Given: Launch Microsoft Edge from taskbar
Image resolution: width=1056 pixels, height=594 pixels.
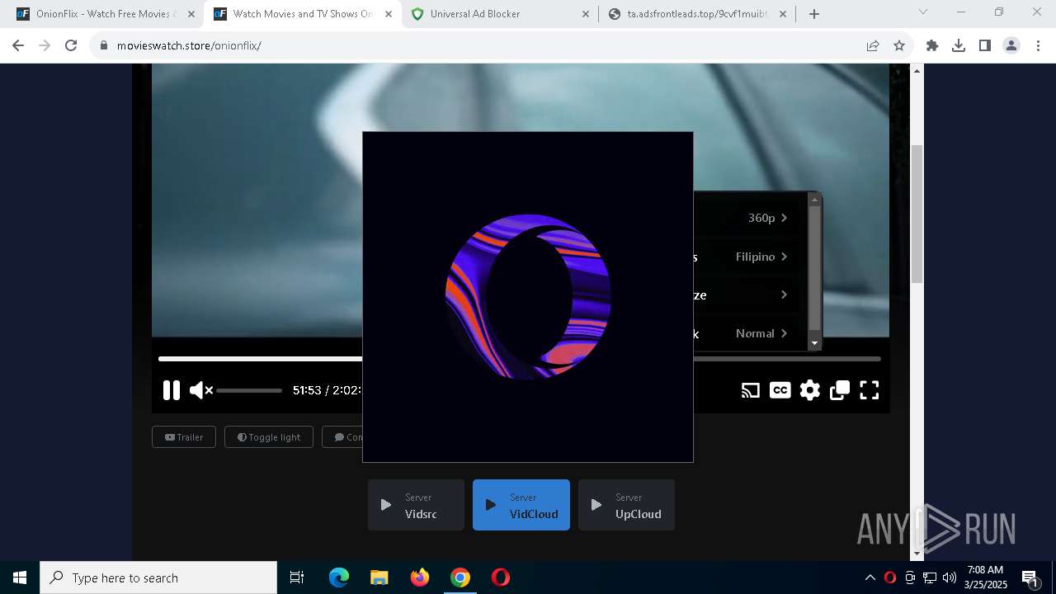Looking at the screenshot, I should point(339,577).
